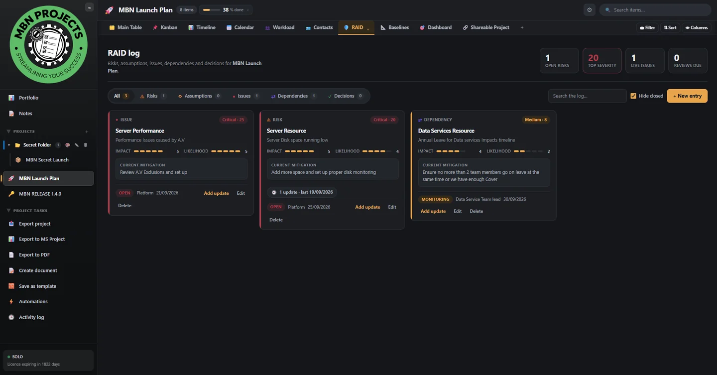This screenshot has height=375, width=717.
Task: Rename Secret Folder using the pencil icon
Action: click(77, 145)
